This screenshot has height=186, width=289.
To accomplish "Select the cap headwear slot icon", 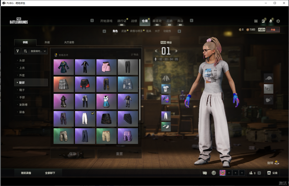I will 268,78.
